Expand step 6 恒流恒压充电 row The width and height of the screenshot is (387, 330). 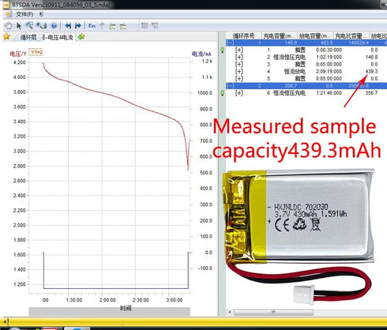click(239, 93)
